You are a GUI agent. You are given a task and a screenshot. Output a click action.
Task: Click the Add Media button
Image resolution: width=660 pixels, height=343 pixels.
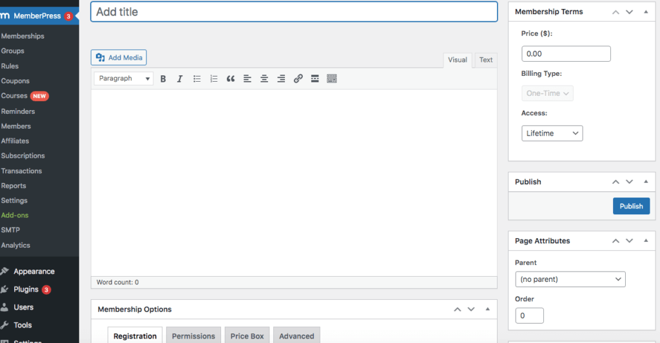pos(119,58)
